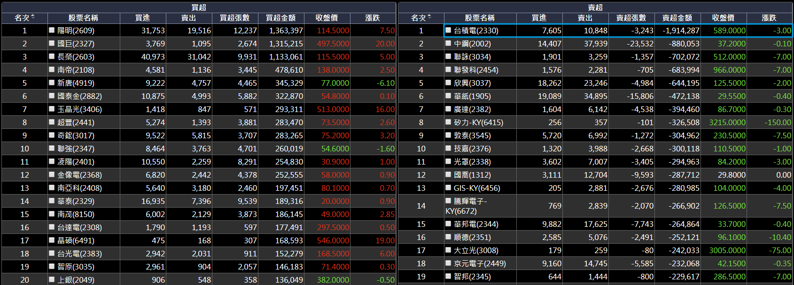Open stock 智原(3035)
Image resolution: width=794 pixels, height=285 pixels.
click(x=76, y=267)
